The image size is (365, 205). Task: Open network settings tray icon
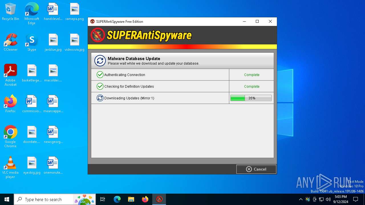click(x=321, y=199)
